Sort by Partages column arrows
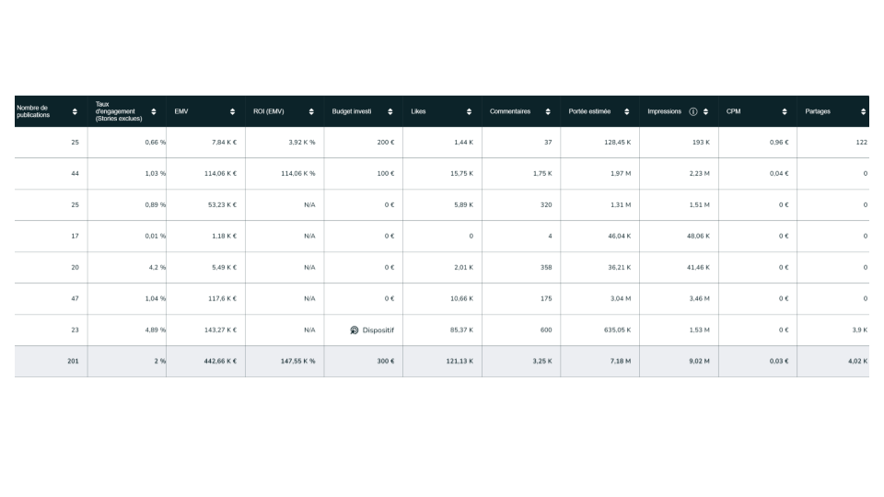Viewport: 884px width, 497px height. tap(863, 111)
